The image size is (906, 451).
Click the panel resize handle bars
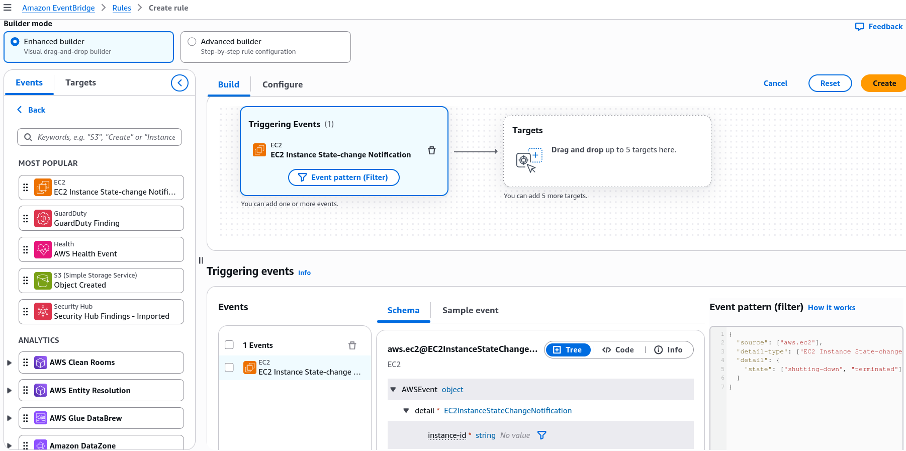pyautogui.click(x=201, y=260)
